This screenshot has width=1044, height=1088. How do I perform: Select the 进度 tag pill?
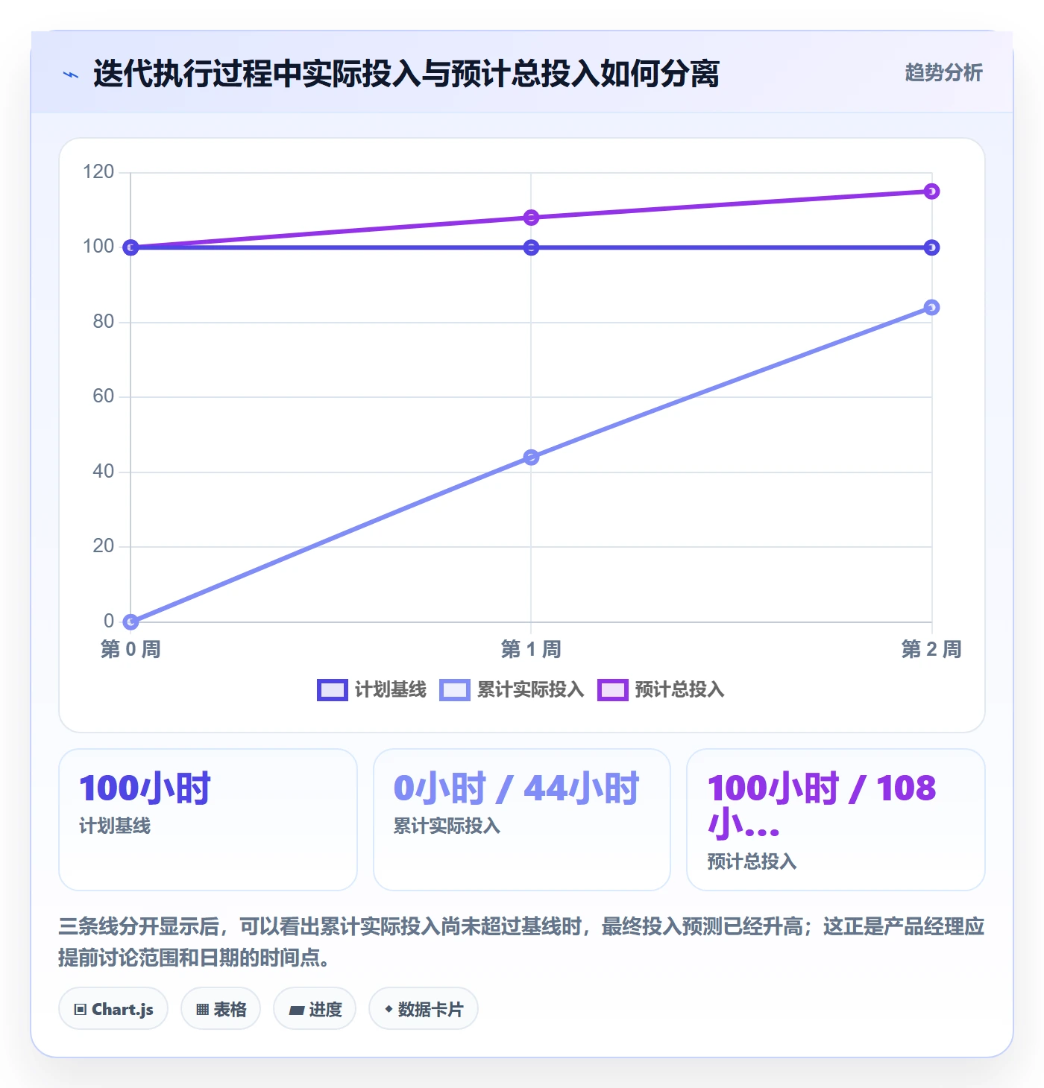point(315,1009)
